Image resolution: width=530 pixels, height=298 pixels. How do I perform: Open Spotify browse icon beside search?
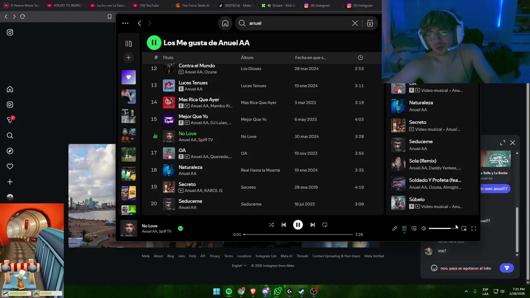(370, 23)
